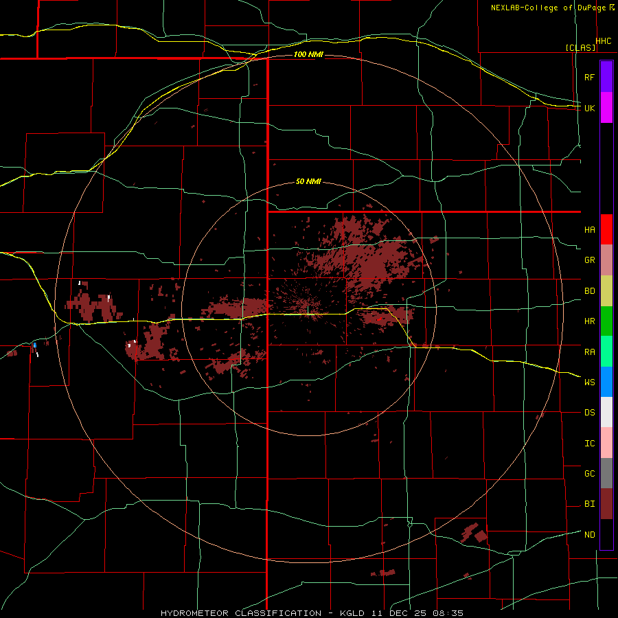Click the "[CLAS]" units label
The width and height of the screenshot is (618, 618).
click(x=580, y=47)
